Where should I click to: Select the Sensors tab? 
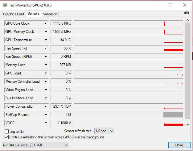pyautogui.click(x=34, y=14)
